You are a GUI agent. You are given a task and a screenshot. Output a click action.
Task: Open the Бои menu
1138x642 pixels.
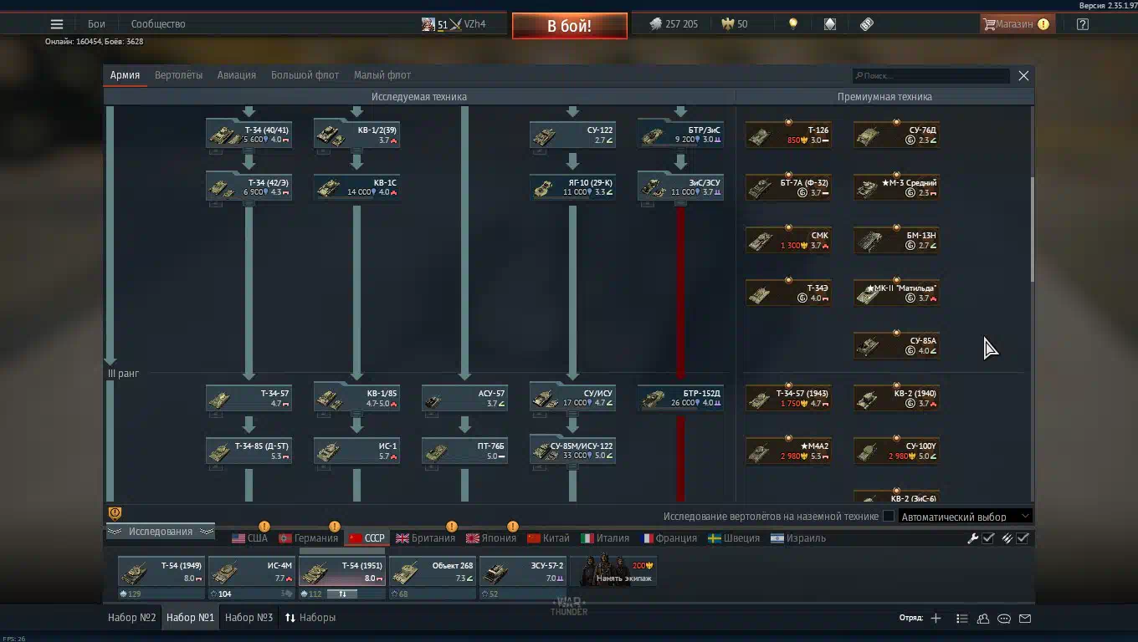pos(96,24)
